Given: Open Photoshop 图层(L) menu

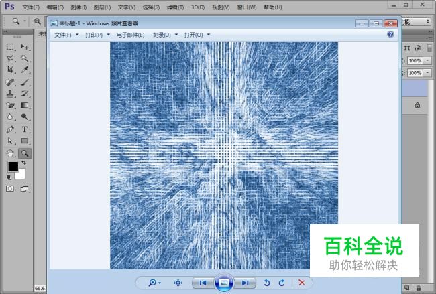Looking at the screenshot, I should pyautogui.click(x=102, y=7).
